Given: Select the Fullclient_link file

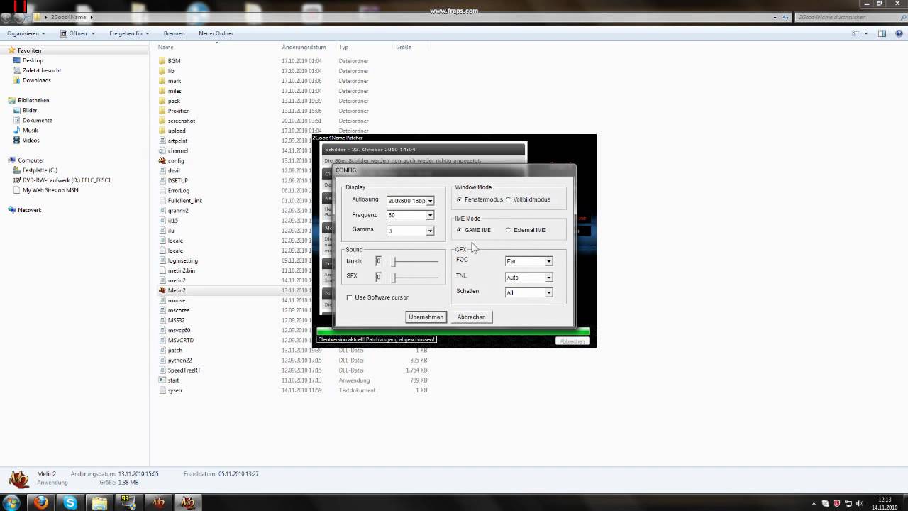Looking at the screenshot, I should point(185,201).
